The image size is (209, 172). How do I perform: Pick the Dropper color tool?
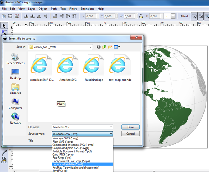pyautogui.click(x=4, y=153)
